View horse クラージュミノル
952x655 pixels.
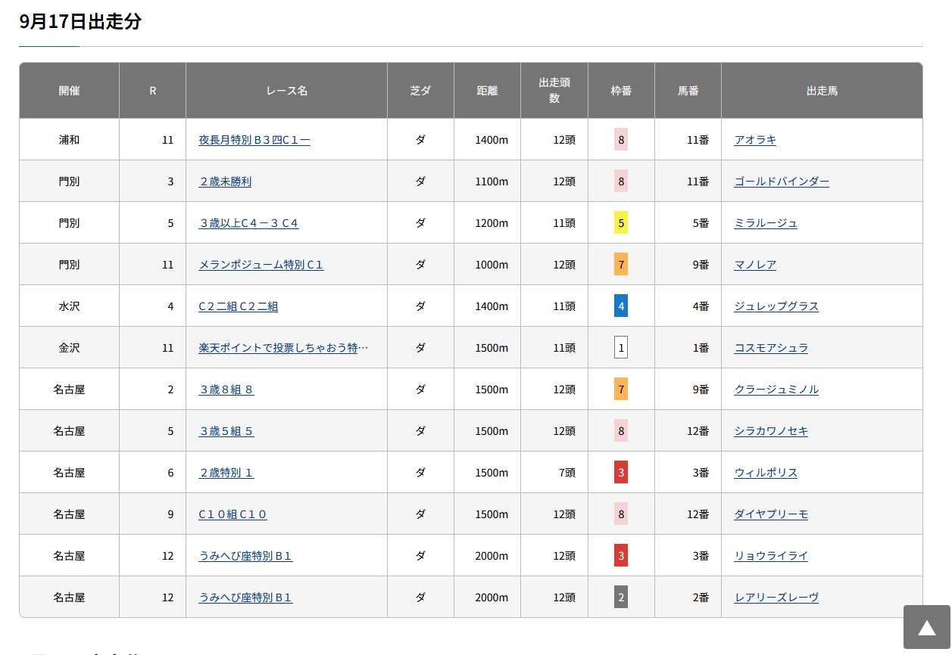pos(776,390)
